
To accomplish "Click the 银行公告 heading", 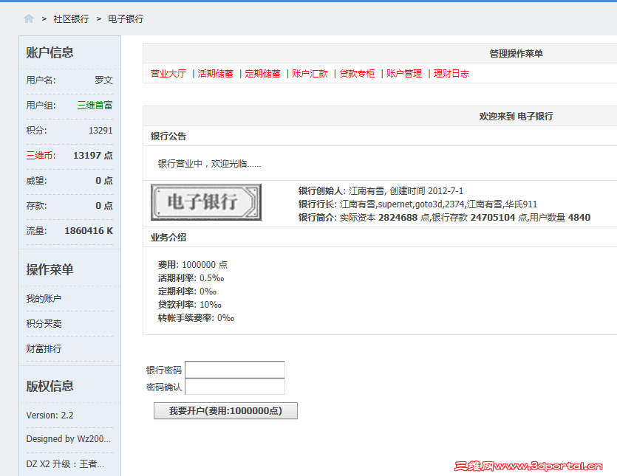I will tap(168, 137).
